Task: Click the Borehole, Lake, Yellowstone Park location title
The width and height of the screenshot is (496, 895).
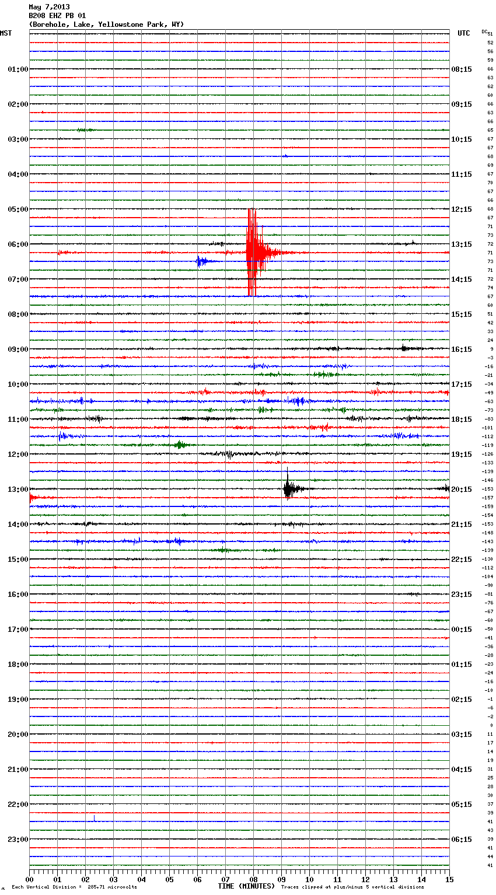Action: (106, 25)
